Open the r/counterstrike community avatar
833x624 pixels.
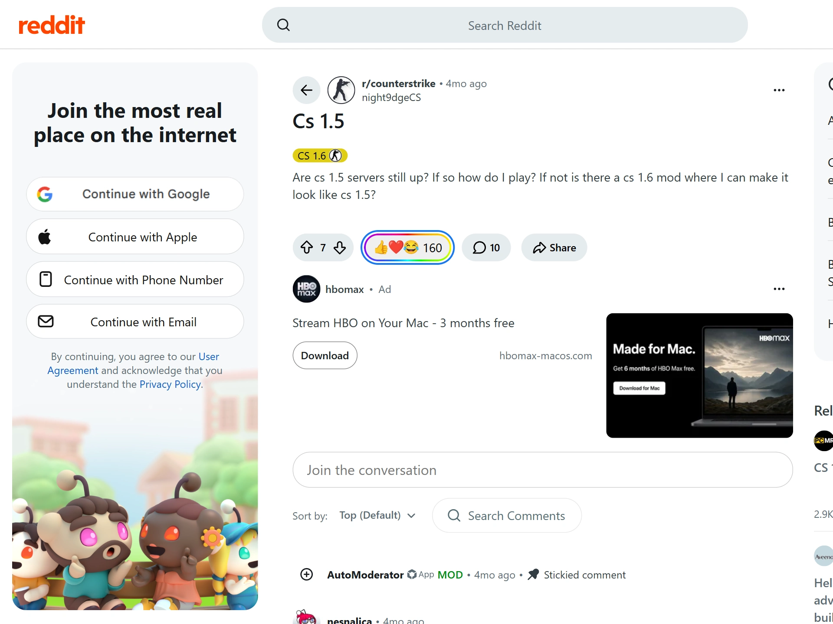341,90
